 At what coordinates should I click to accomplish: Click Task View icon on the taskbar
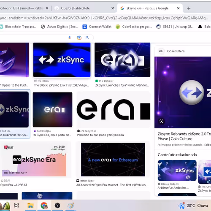click(16, 206)
